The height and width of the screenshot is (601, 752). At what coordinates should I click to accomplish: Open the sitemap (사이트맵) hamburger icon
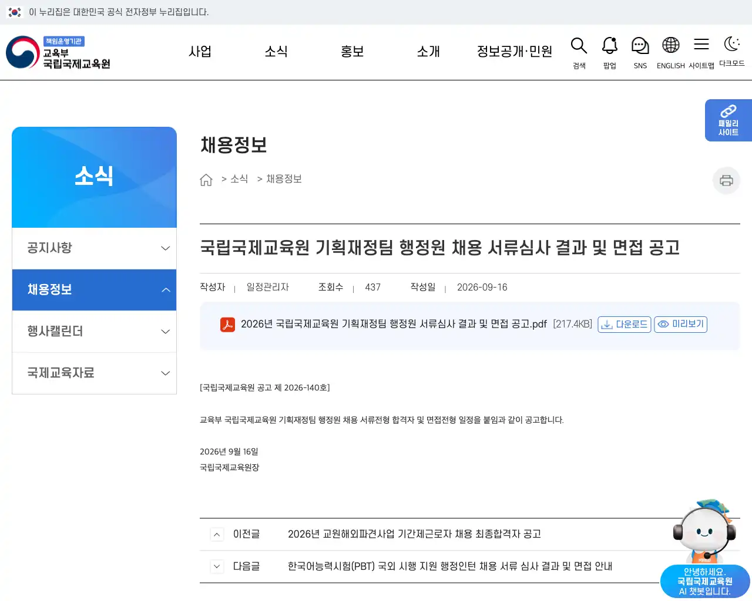click(x=701, y=45)
